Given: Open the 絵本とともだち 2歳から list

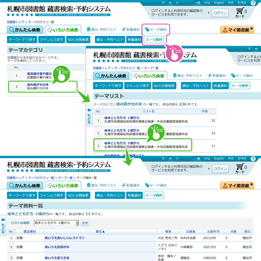Looking at the screenshot, I should pos(122,130).
